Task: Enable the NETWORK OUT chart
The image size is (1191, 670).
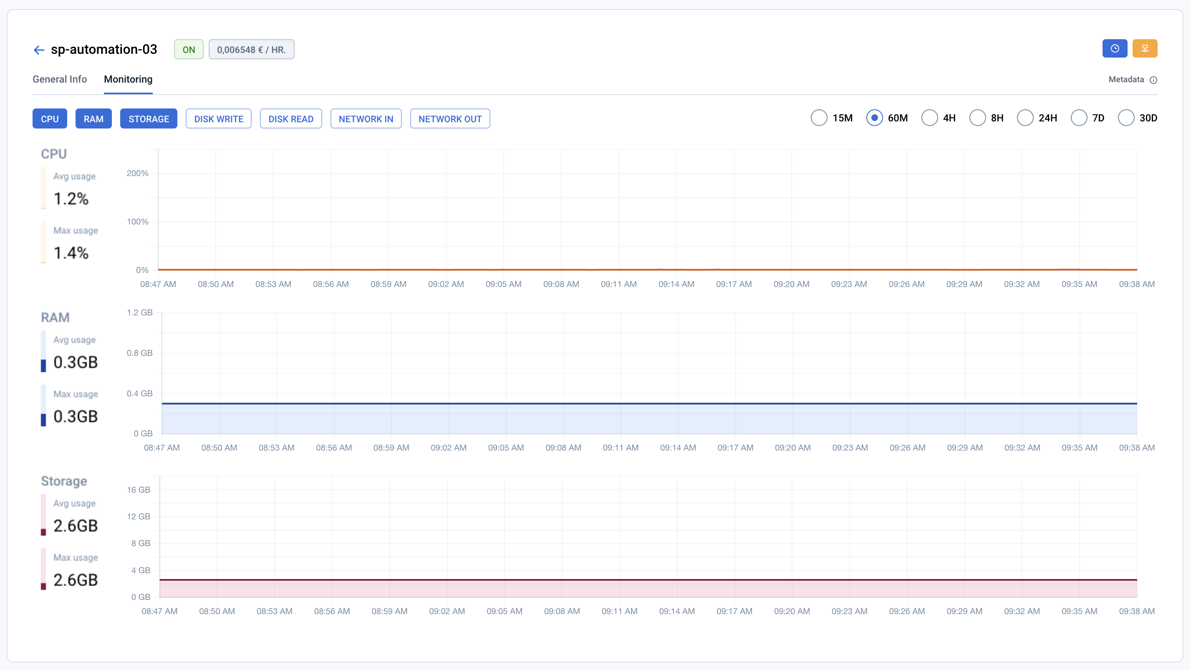Action: (450, 119)
